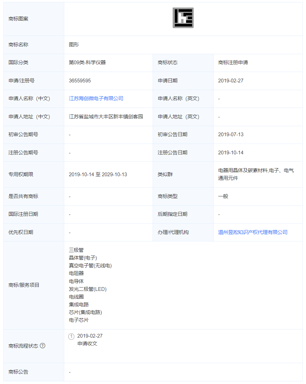Click 集成电路 item in services list
The image size is (306, 384).
(79, 305)
